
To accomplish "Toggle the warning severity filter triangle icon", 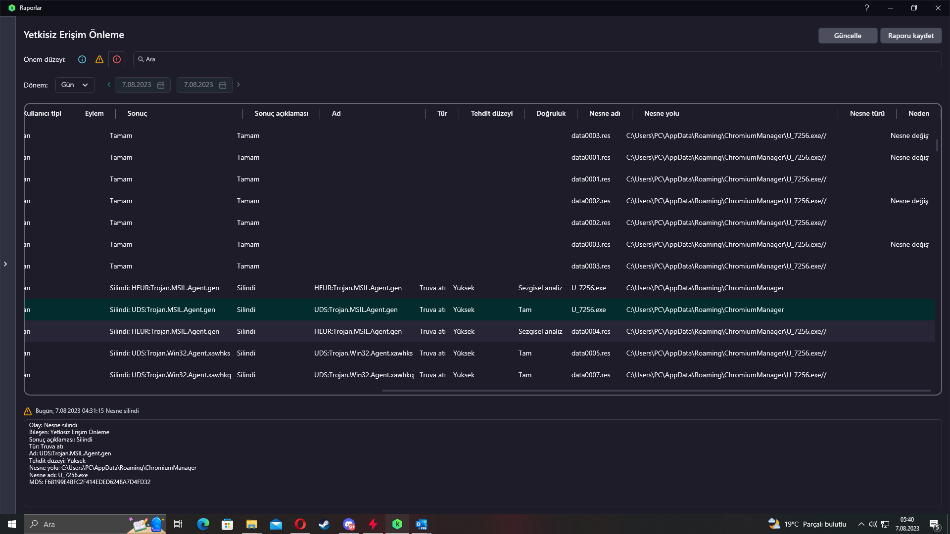I will (x=99, y=59).
